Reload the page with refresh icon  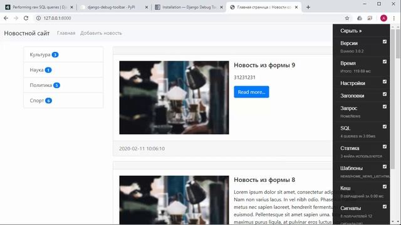click(26, 18)
